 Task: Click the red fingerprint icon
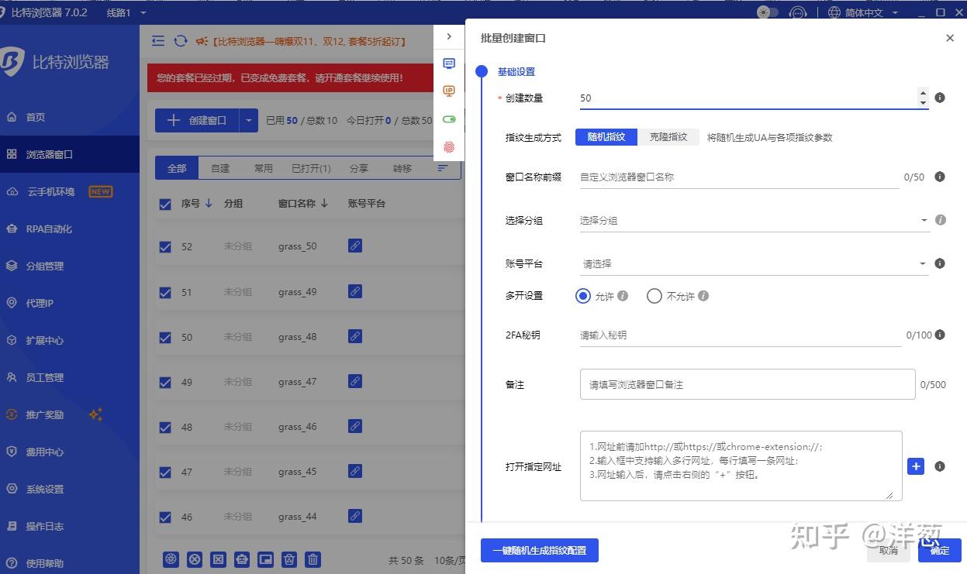[x=449, y=147]
